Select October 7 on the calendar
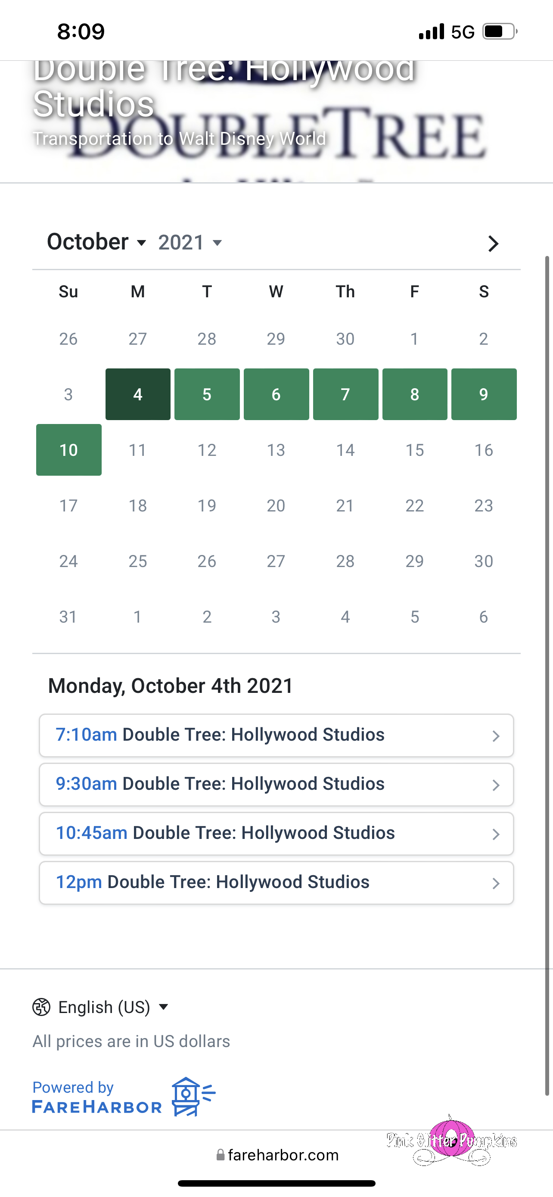553x1197 pixels. pyautogui.click(x=345, y=394)
